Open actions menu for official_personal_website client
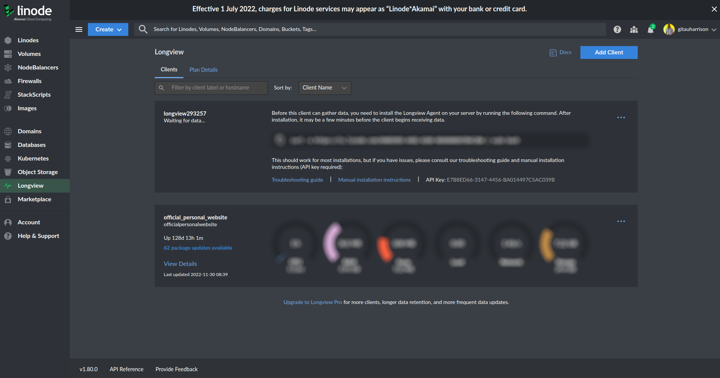The height and width of the screenshot is (378, 720). coord(621,221)
